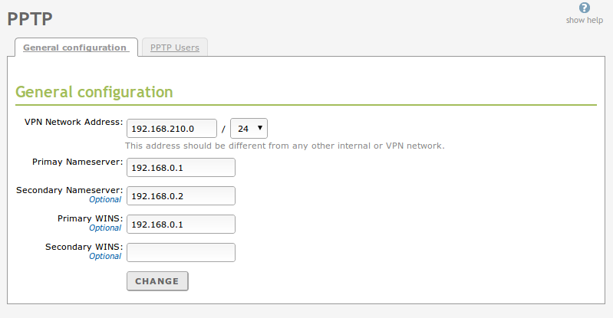This screenshot has width=613, height=318.
Task: Click the Secondary Nameserver input box
Action: [x=180, y=196]
